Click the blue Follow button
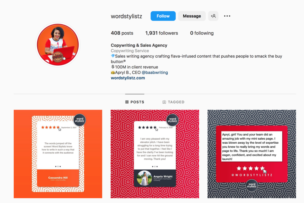The height and width of the screenshot is (203, 304). click(163, 16)
